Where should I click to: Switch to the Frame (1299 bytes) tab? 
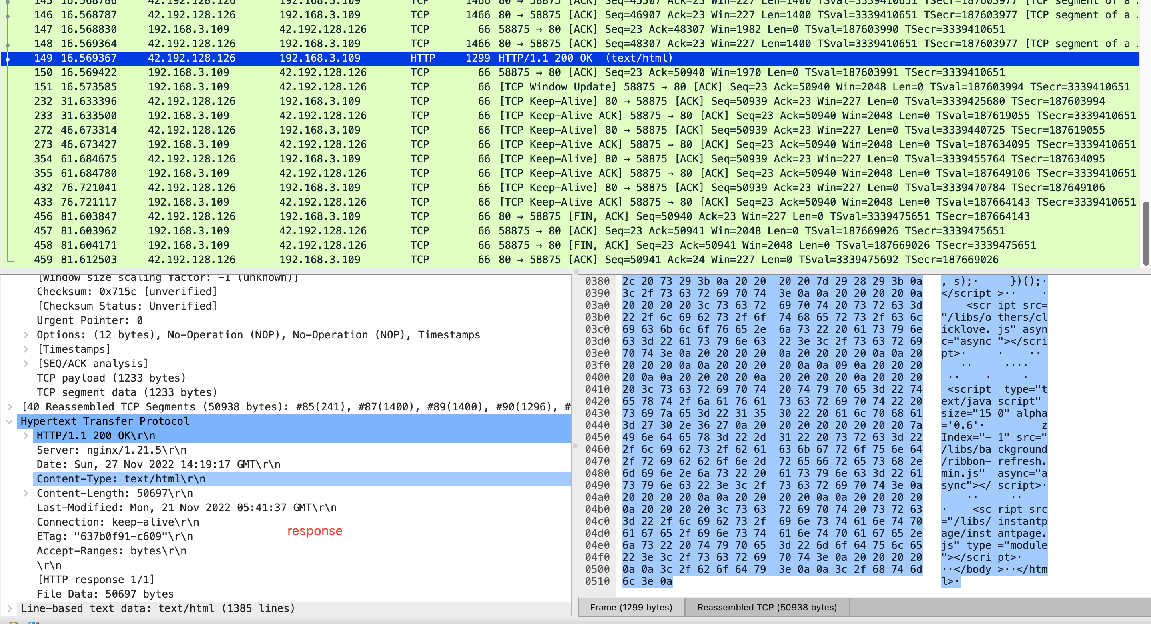pos(631,608)
